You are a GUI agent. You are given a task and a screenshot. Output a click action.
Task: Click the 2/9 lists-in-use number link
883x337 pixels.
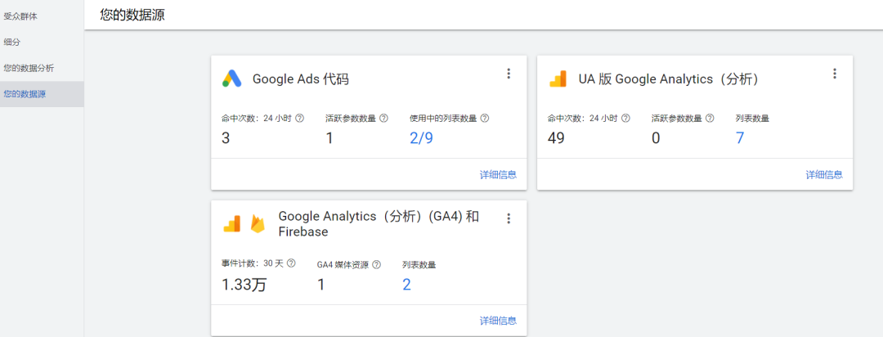(x=421, y=138)
